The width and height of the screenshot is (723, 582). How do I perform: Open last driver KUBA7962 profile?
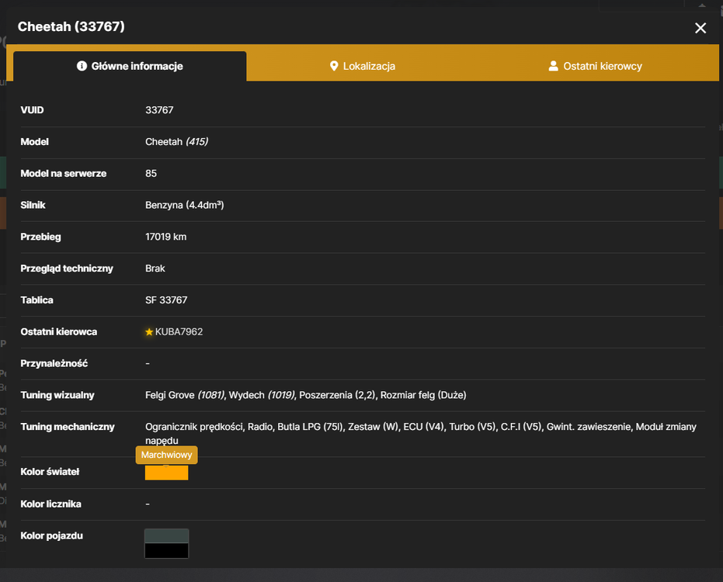(179, 332)
